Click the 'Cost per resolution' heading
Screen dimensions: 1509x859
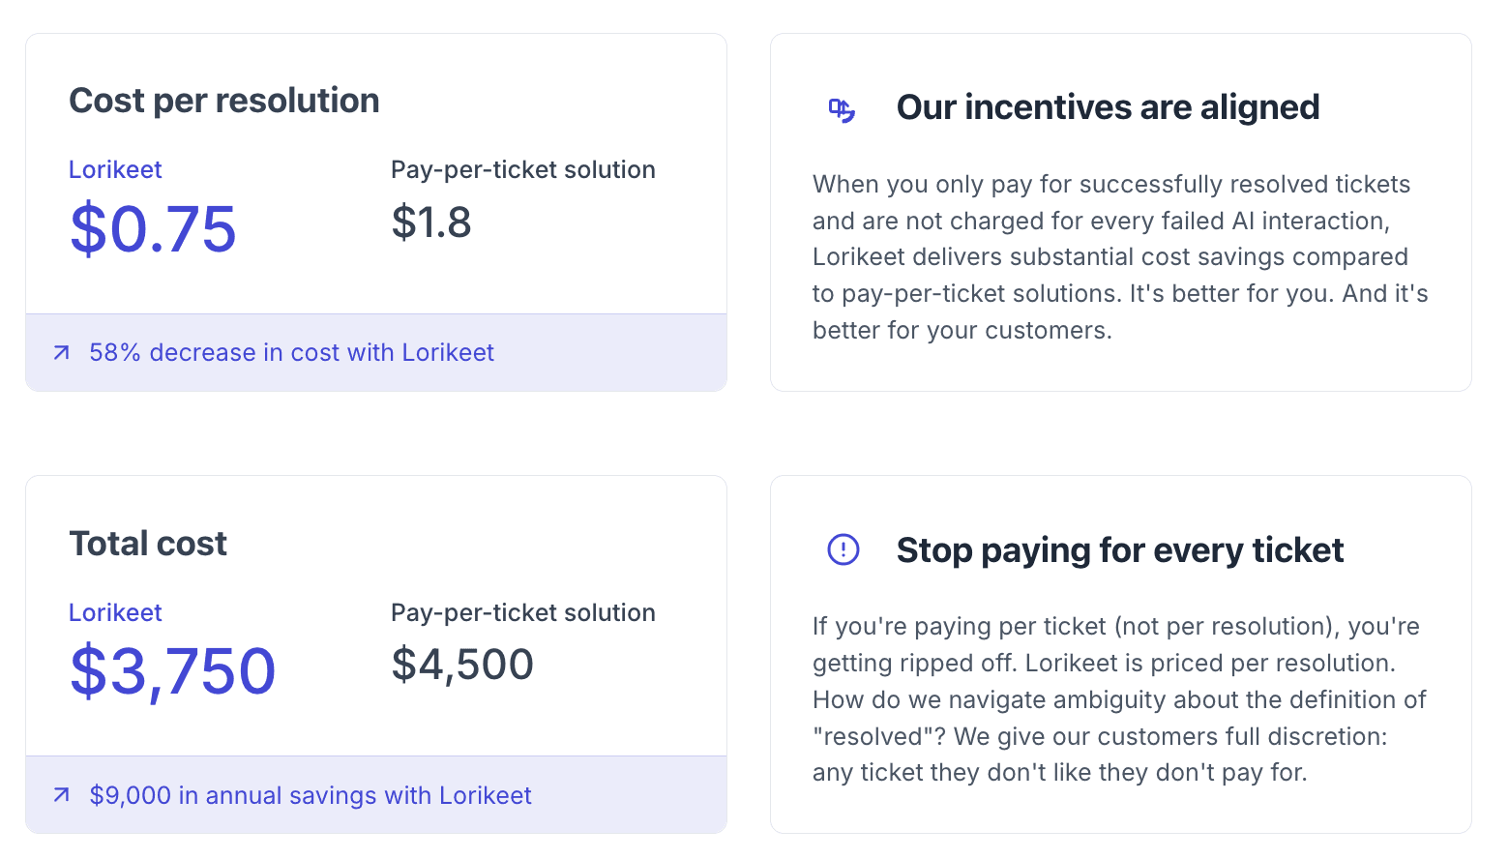click(x=224, y=101)
